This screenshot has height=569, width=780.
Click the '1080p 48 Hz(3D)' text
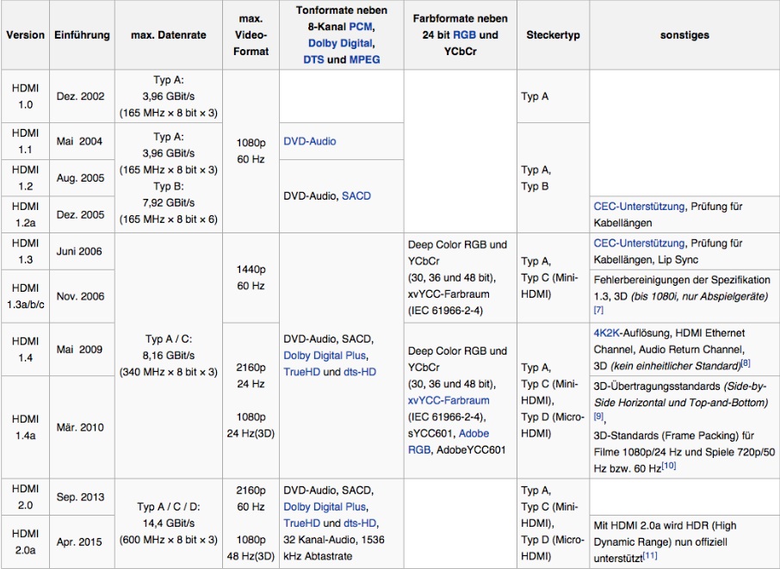(x=251, y=548)
